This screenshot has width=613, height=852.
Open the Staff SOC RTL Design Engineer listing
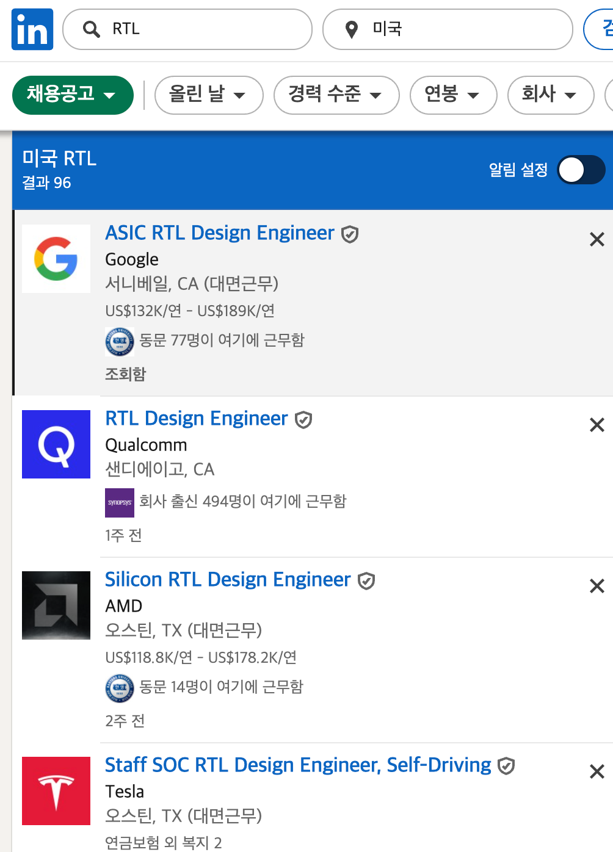297,765
